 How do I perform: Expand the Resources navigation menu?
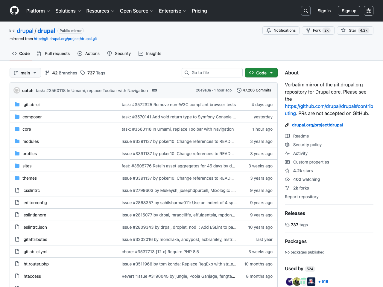click(x=100, y=11)
